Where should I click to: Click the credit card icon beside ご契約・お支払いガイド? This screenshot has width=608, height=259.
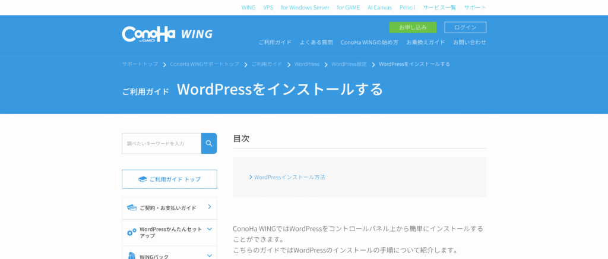point(132,208)
